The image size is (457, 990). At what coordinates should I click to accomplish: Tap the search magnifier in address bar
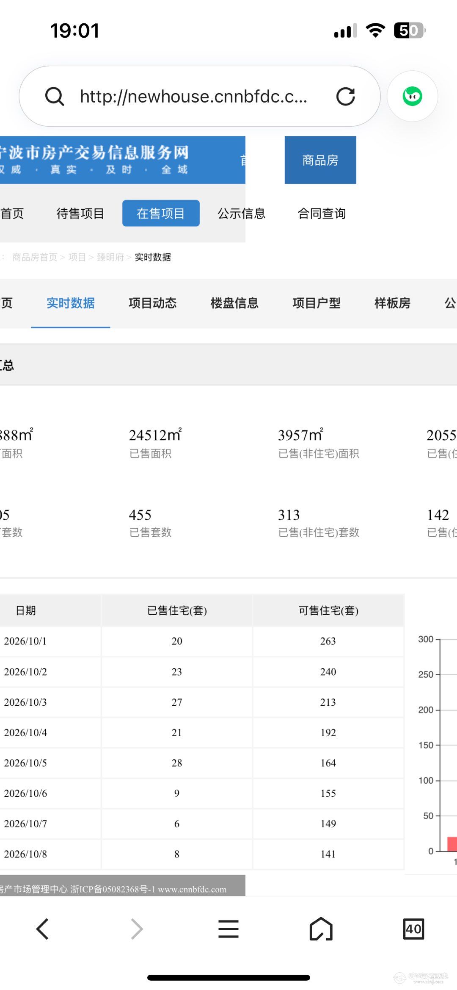[x=55, y=97]
